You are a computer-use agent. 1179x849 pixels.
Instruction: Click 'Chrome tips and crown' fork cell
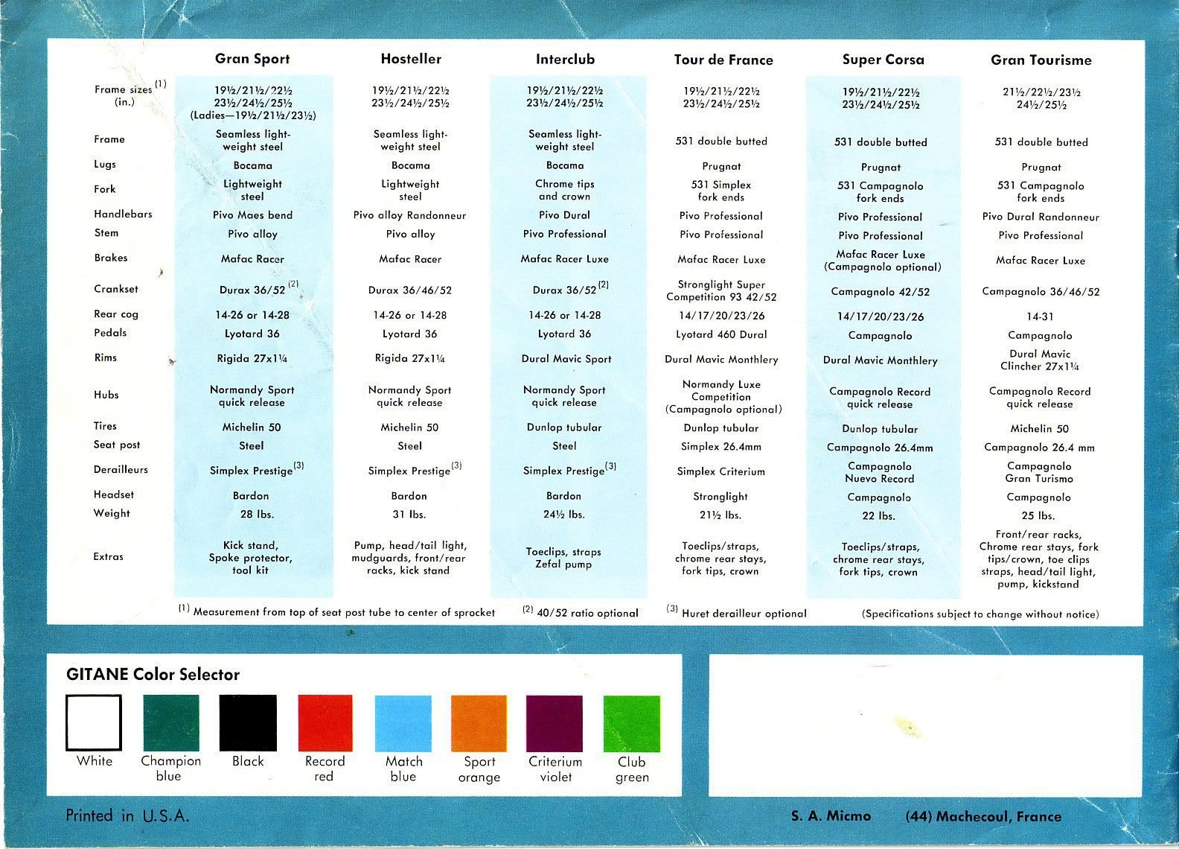(565, 190)
